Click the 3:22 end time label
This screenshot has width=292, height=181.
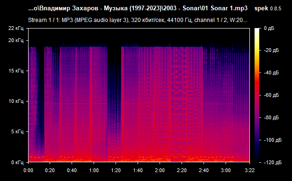(x=249, y=170)
